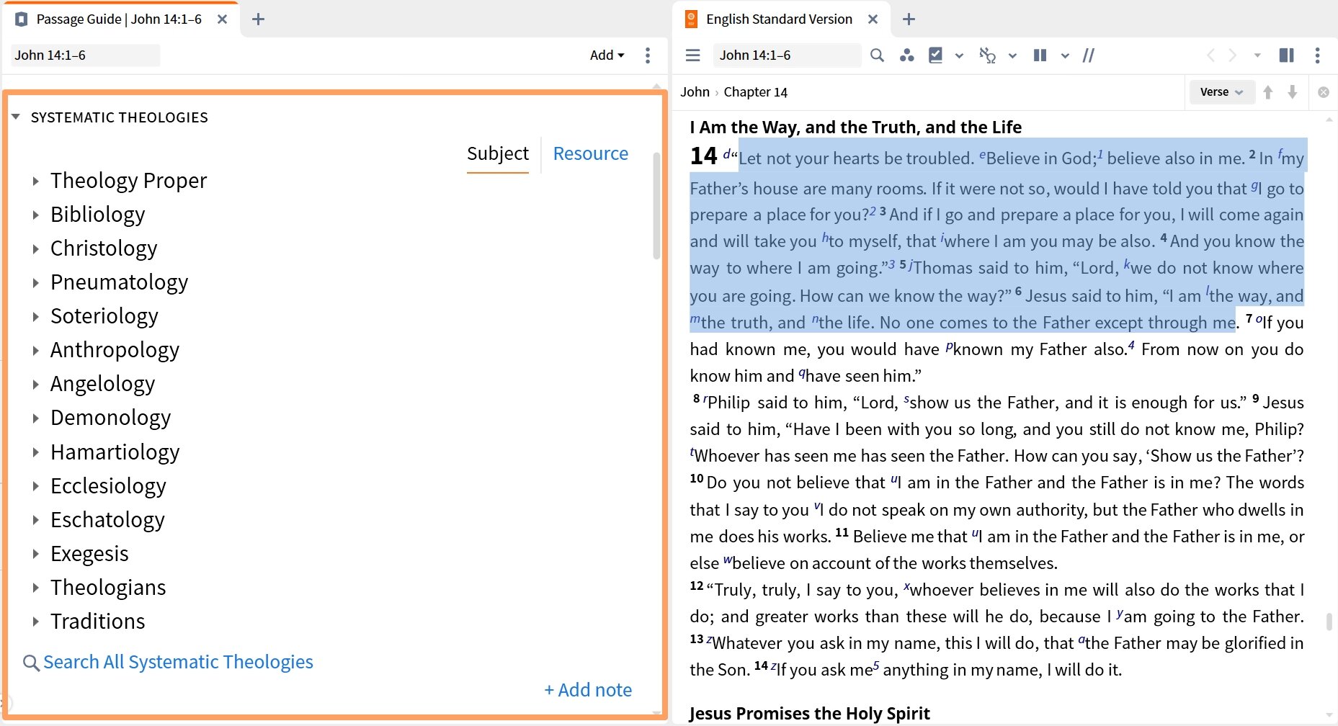Click heading 'I Am the Way, and the Truth'

click(x=855, y=127)
